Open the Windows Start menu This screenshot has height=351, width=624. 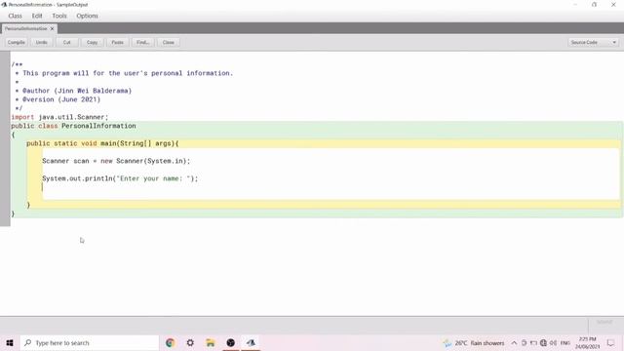point(10,342)
